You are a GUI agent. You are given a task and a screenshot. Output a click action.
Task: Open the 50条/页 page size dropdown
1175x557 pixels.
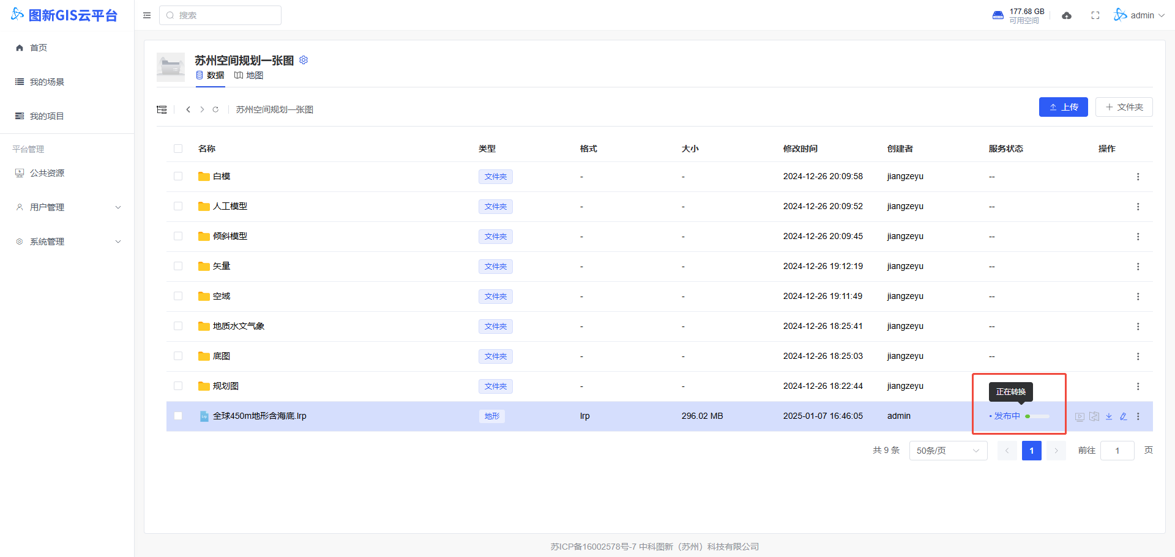point(948,451)
